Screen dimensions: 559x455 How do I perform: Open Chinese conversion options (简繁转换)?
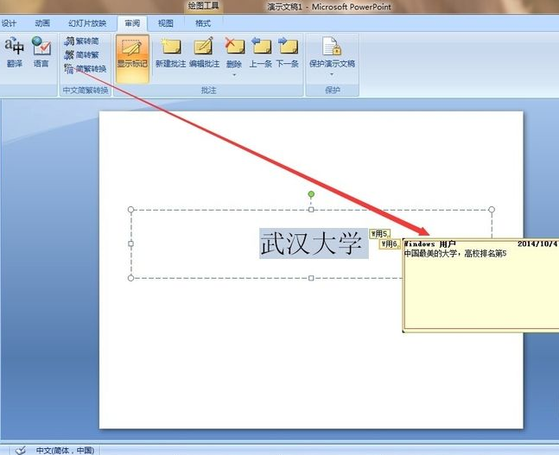[x=86, y=68]
